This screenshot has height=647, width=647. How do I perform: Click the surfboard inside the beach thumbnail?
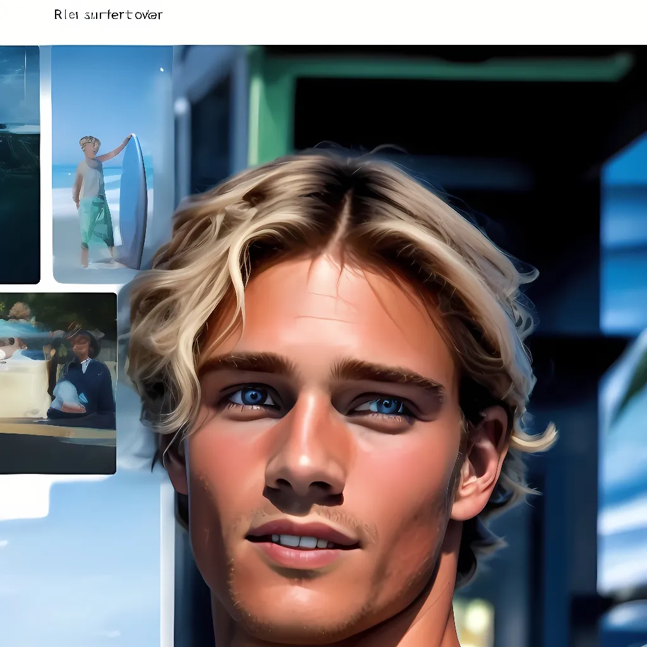(133, 202)
